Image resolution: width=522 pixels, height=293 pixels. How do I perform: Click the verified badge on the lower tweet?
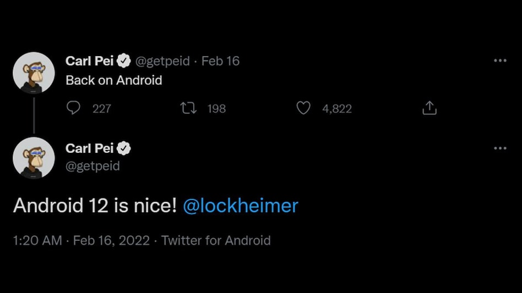click(125, 148)
